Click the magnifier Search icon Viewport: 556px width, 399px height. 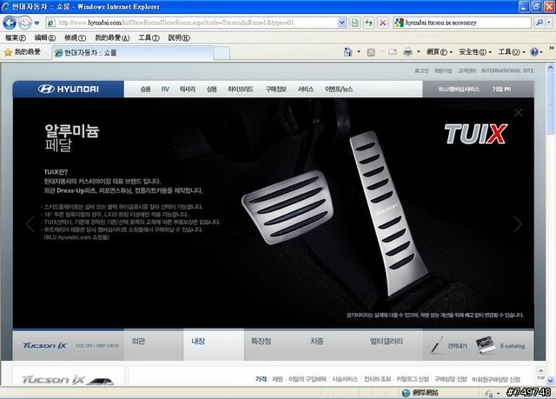(x=539, y=23)
